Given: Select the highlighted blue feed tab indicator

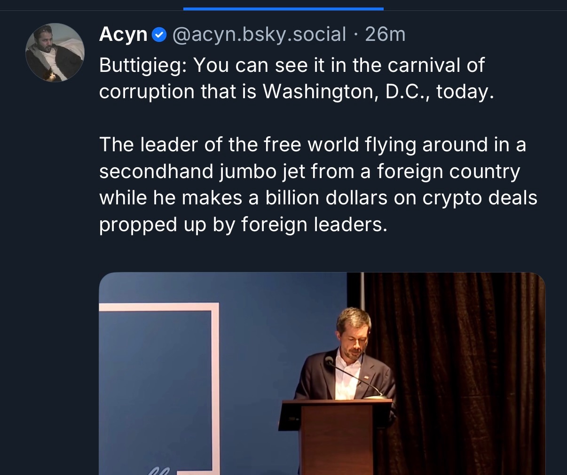Looking at the screenshot, I should click(283, 8).
